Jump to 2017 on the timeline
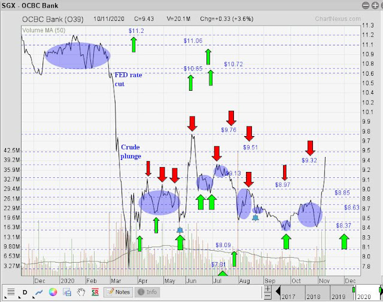Image resolution: width=383 pixels, height=302 pixels. coord(288,297)
